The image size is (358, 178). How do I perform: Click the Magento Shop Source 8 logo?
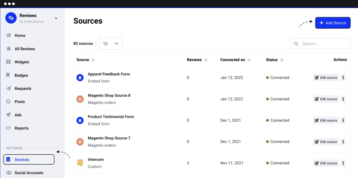tap(80, 99)
